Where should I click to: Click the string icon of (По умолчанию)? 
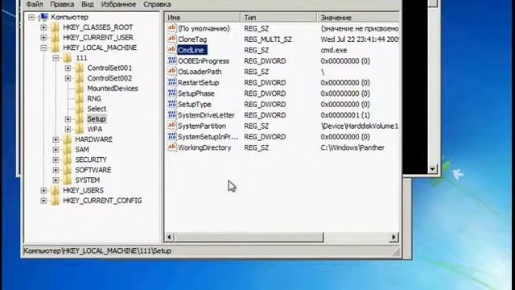tap(171, 28)
